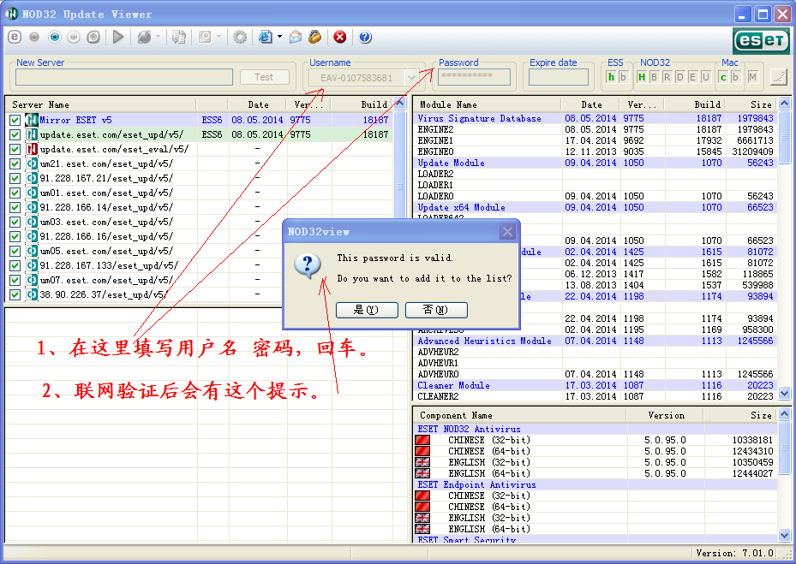Click the brown purse toolbar icon

[315, 37]
